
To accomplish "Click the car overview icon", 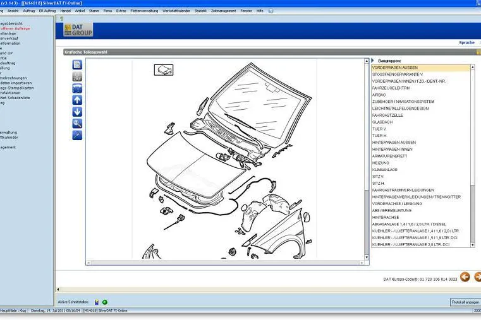I will coord(77,88).
